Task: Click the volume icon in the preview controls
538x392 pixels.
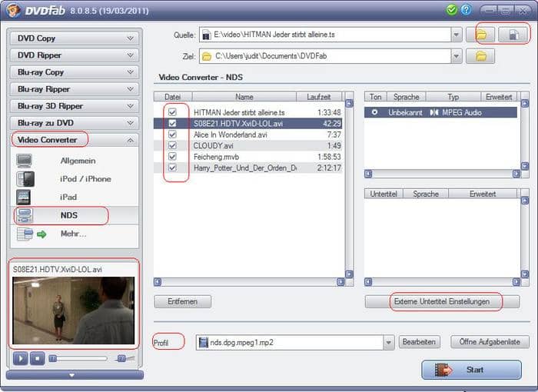Action: [x=121, y=359]
